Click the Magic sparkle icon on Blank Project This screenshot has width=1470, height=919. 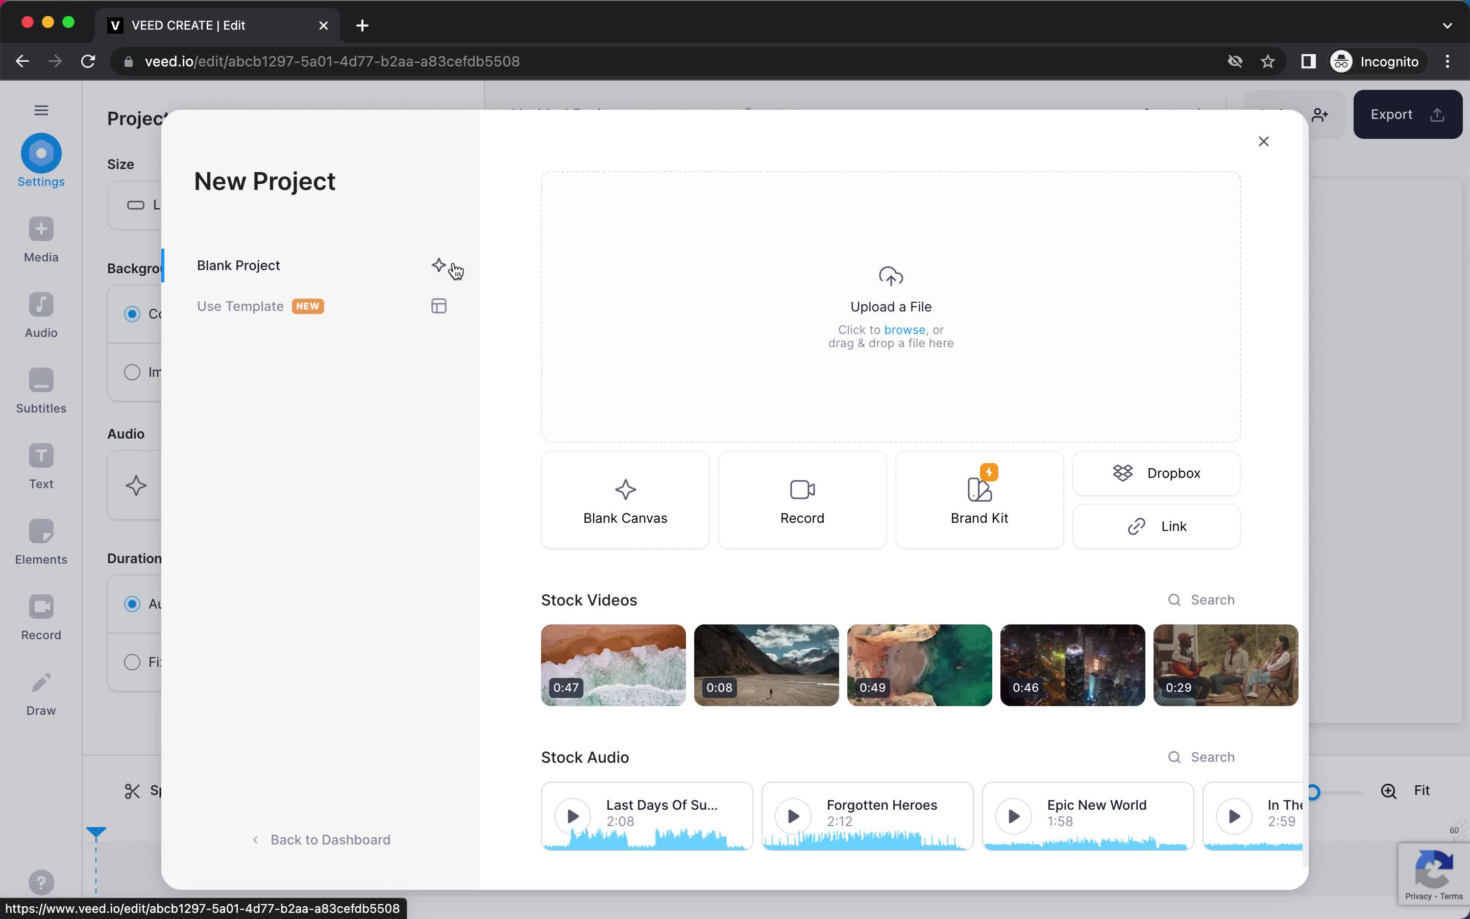(438, 264)
